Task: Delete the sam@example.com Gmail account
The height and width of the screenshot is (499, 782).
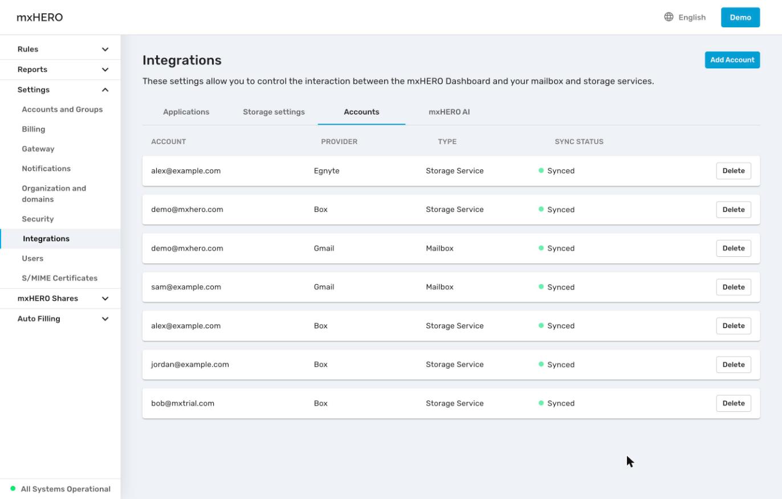Action: 734,287
